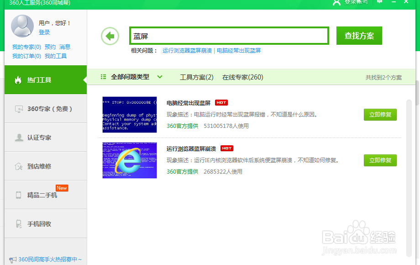Click the IE browser blue screen thumbnail
Viewport: 420px width, 265px height.
coord(129,160)
